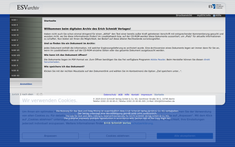Open the Erich Schmidt Verlag logo link
The width and height of the screenshot is (235, 147).
click(216, 6)
